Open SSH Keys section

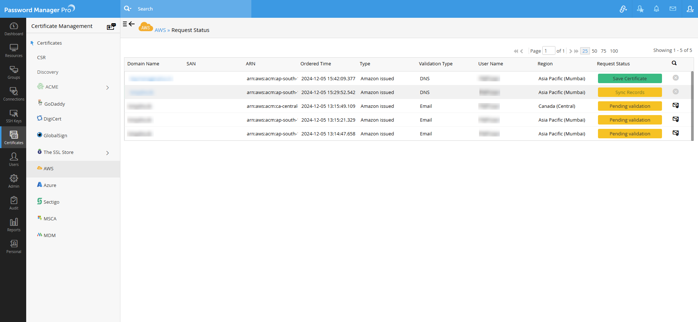click(x=13, y=116)
